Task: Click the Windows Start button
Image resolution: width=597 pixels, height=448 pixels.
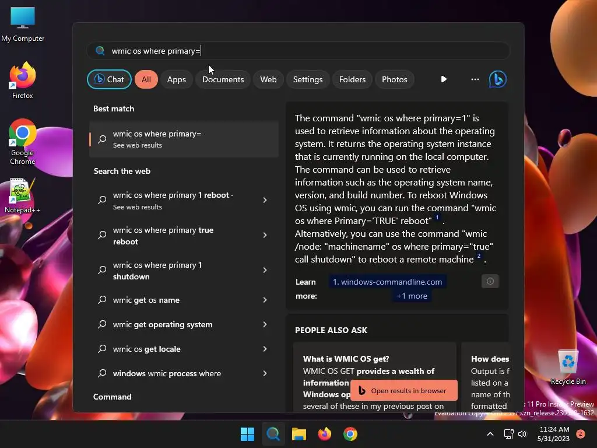Action: click(x=247, y=434)
